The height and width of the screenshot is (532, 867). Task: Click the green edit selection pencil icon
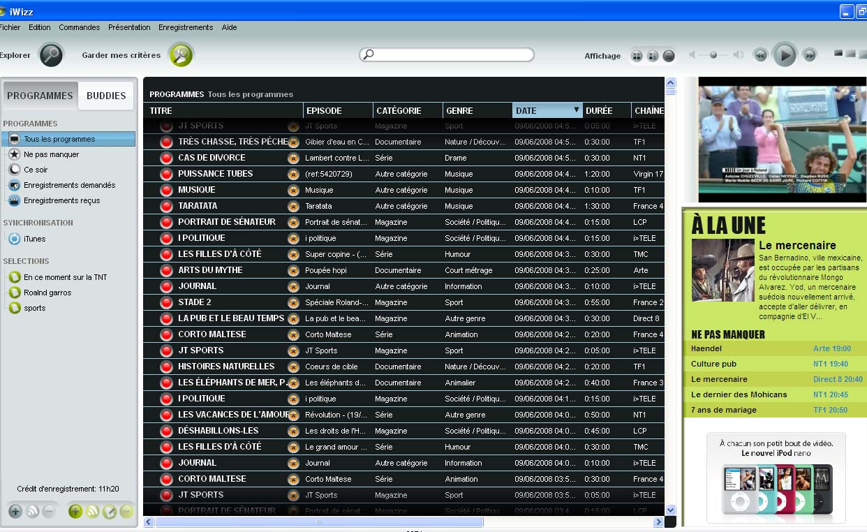110,512
